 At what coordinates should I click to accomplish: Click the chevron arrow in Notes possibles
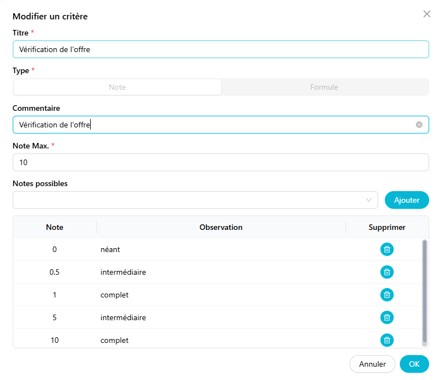coord(369,200)
